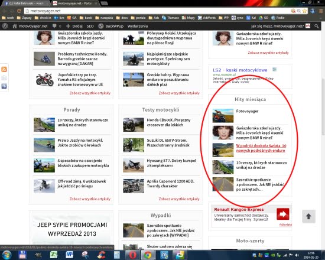The width and height of the screenshot is (325, 260).
Task: Open the SEO admin bar menu
Action: (x=90, y=26)
